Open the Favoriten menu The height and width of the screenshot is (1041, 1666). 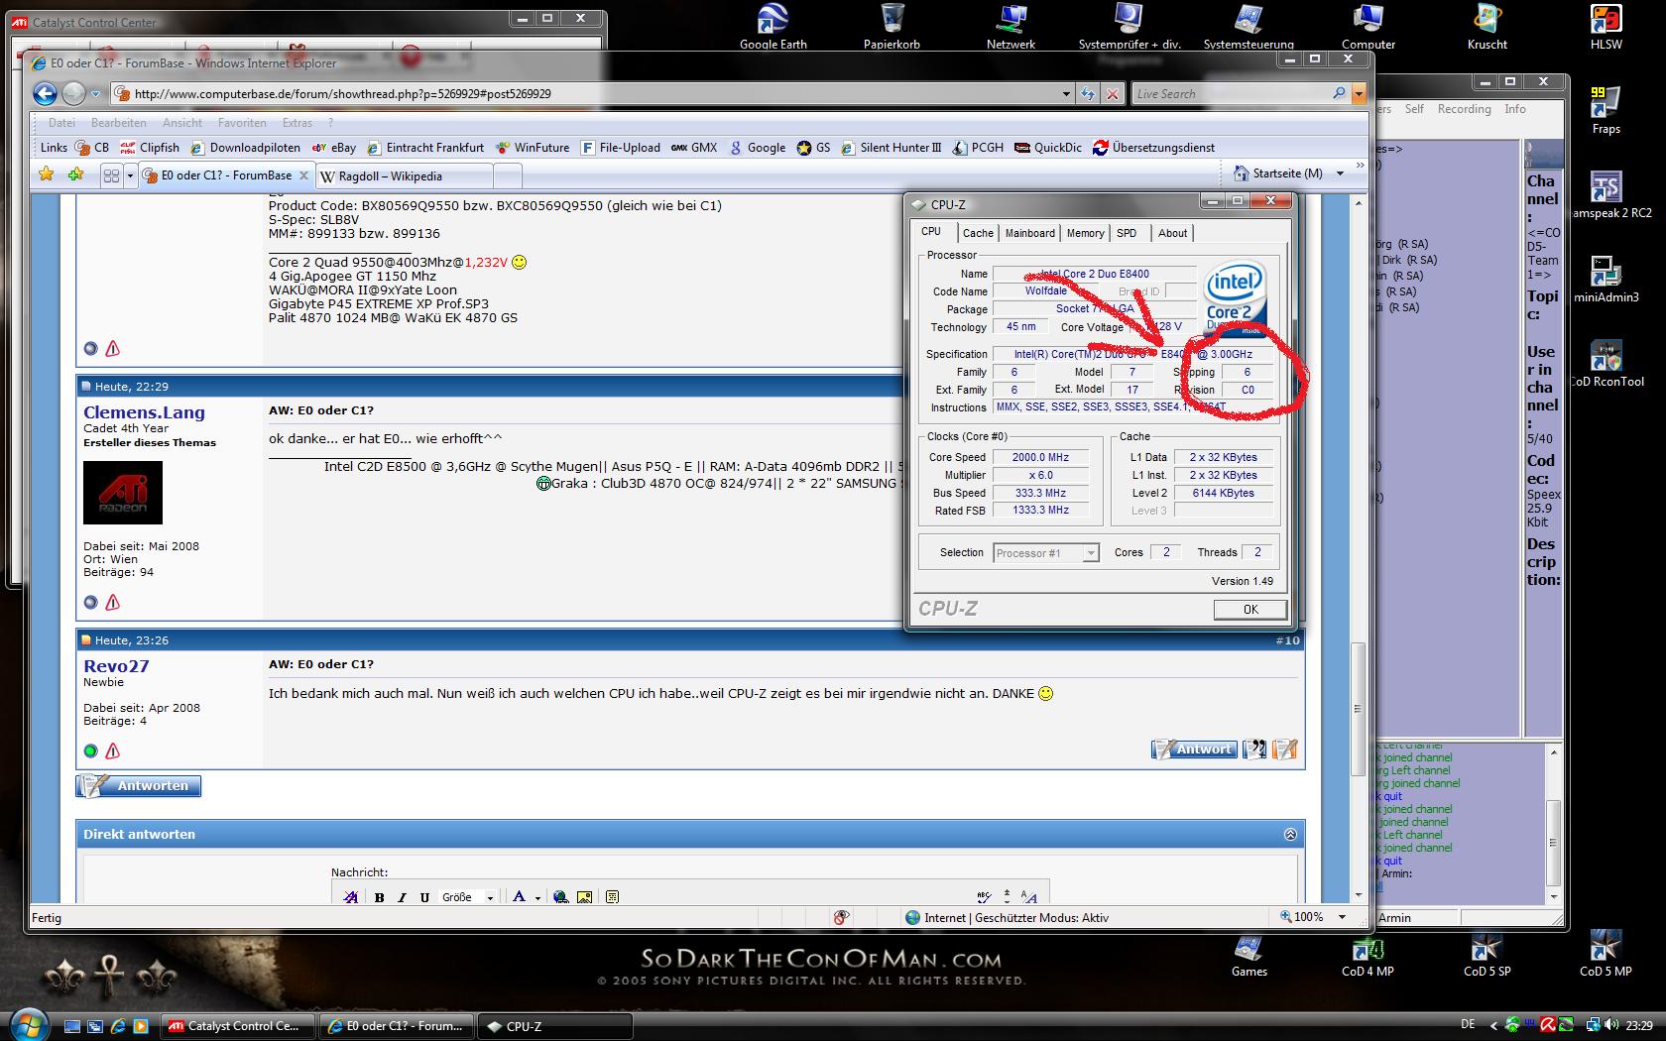coord(242,123)
